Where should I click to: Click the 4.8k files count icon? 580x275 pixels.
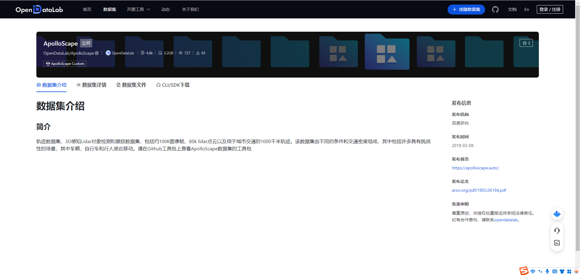(143, 53)
